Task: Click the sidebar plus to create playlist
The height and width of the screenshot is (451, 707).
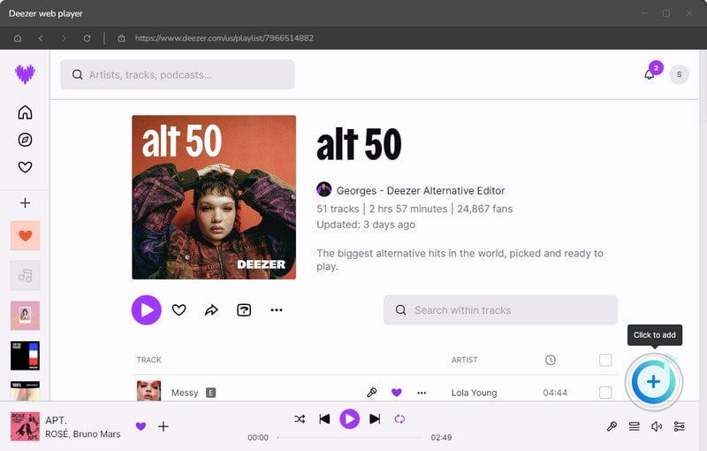Action: 26,203
